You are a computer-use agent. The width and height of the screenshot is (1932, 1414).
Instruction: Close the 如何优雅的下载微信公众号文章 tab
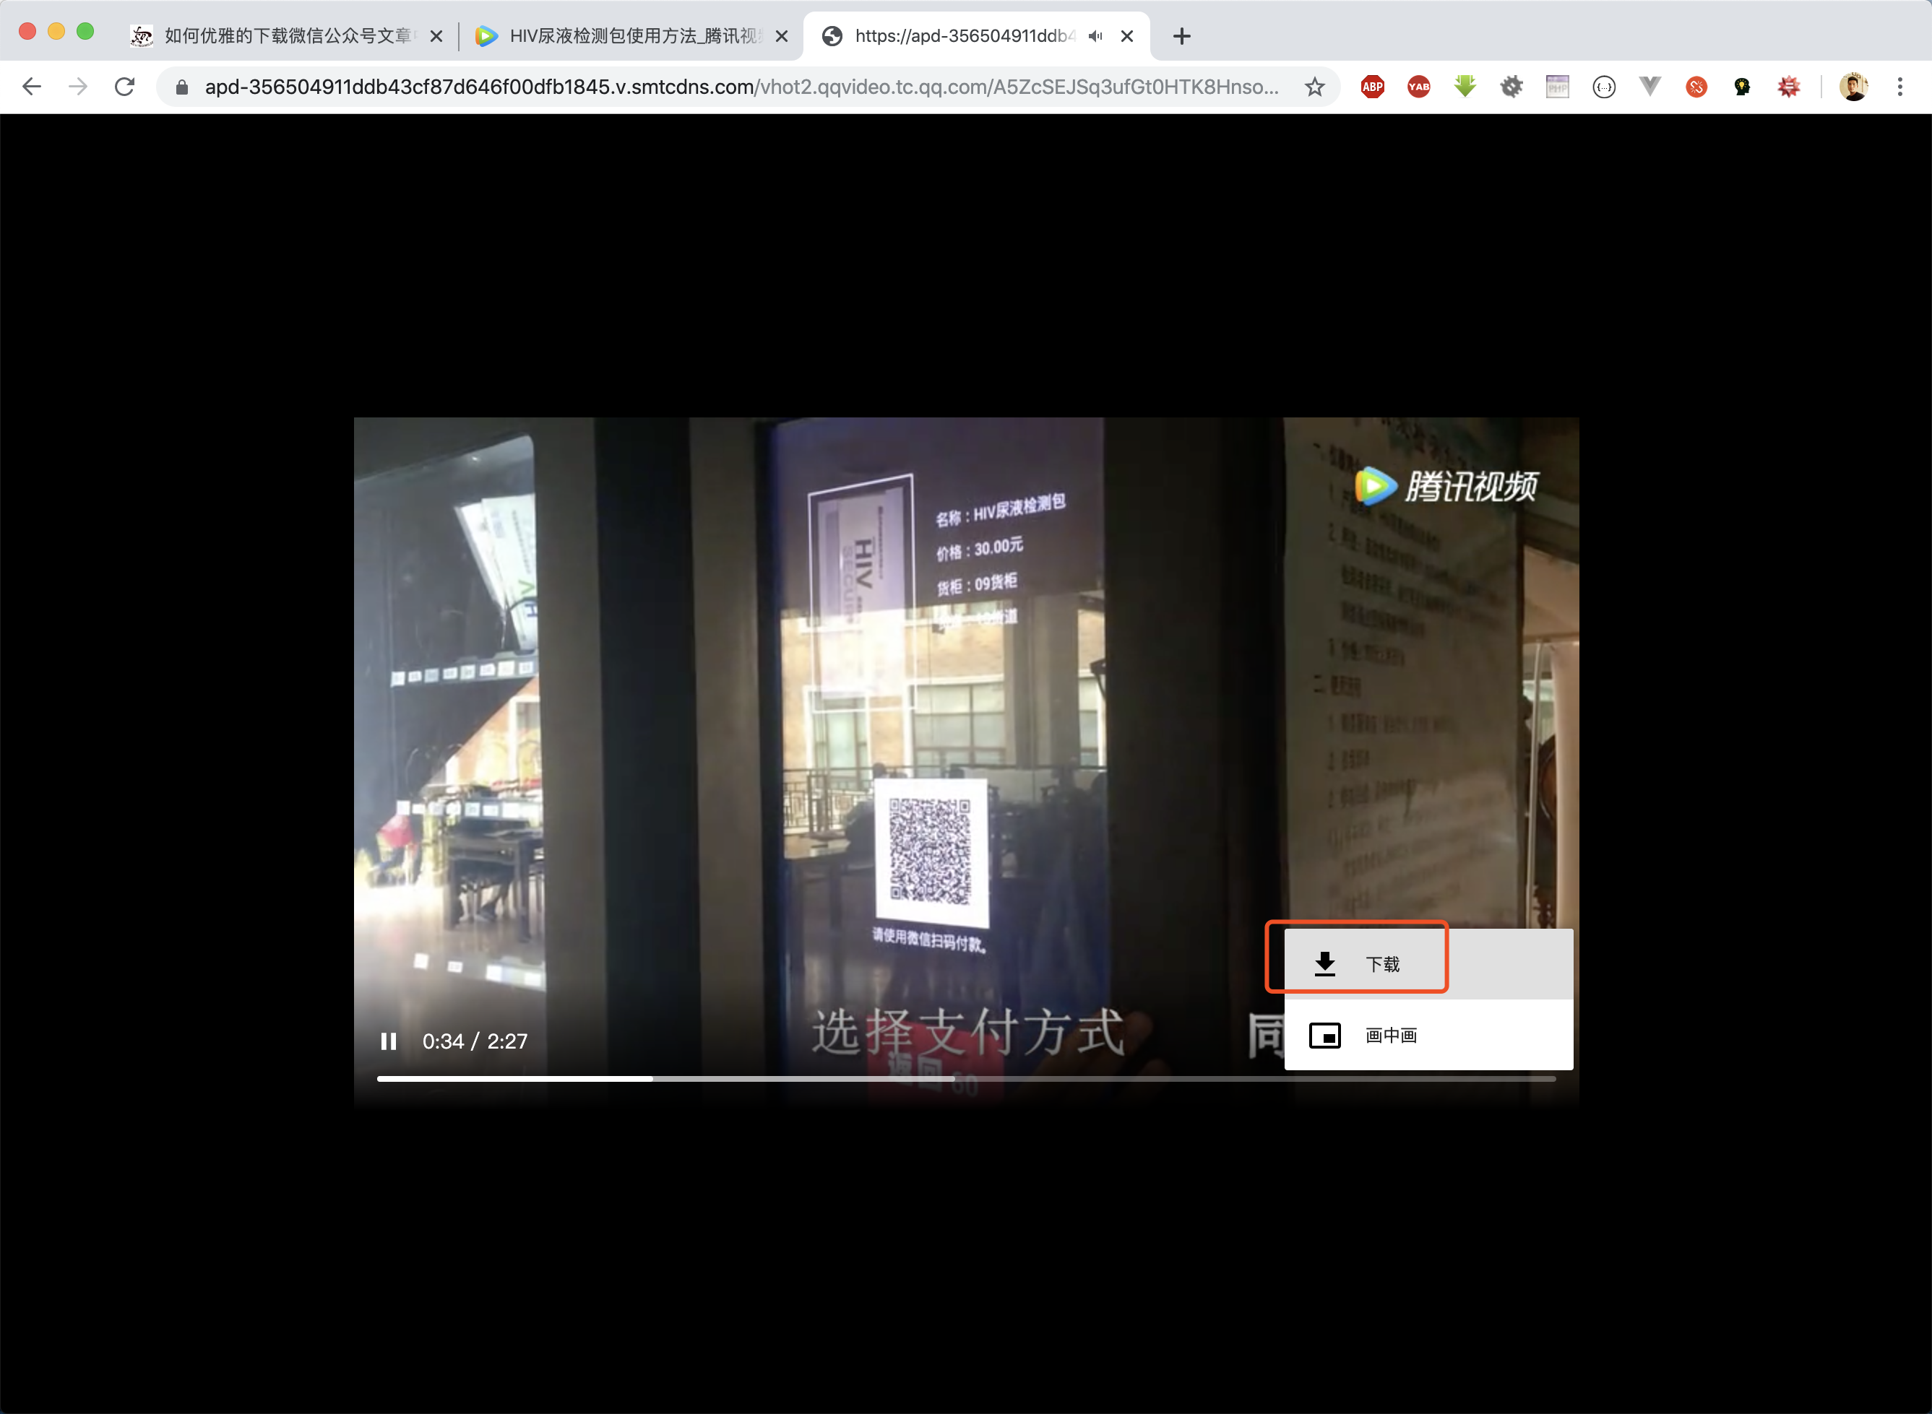point(436,36)
